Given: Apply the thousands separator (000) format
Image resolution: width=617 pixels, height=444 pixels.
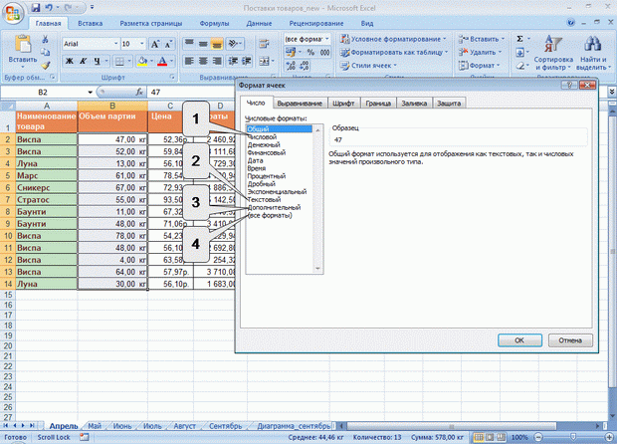Looking at the screenshot, I should [x=324, y=52].
